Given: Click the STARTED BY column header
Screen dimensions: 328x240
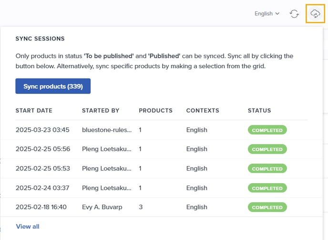Looking at the screenshot, I should tap(101, 111).
